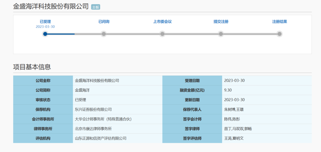This screenshot has width=321, height=152.
Task: Select the 上市委会议 progress dot
Action: coord(162,34)
